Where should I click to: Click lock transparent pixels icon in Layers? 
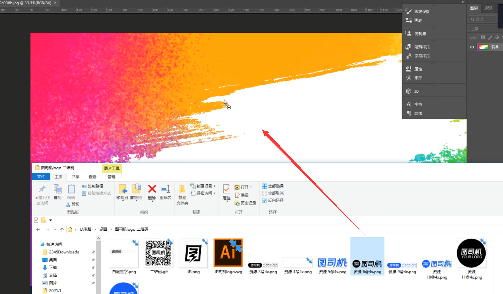[483, 37]
